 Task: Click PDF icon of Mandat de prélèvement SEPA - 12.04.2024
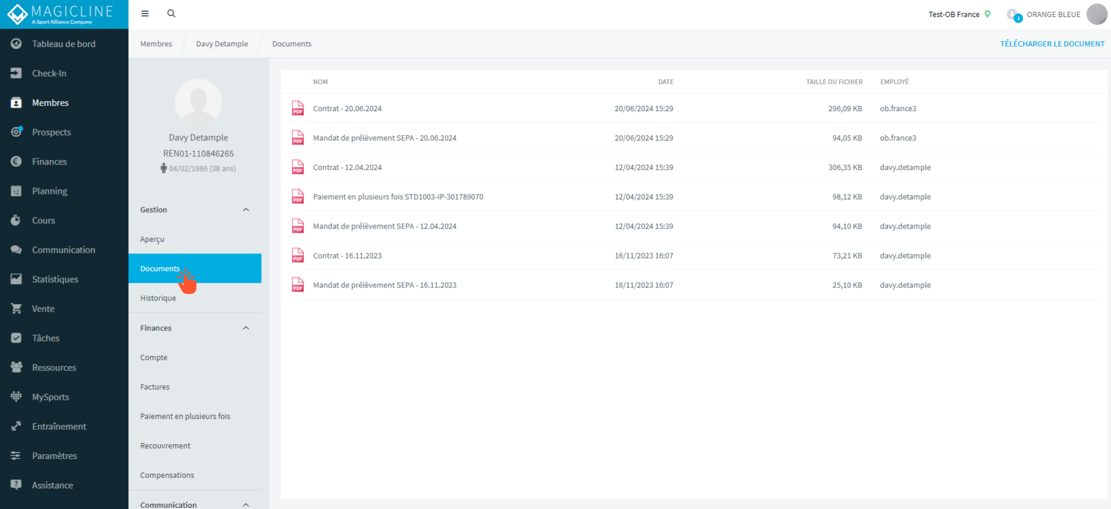[298, 226]
